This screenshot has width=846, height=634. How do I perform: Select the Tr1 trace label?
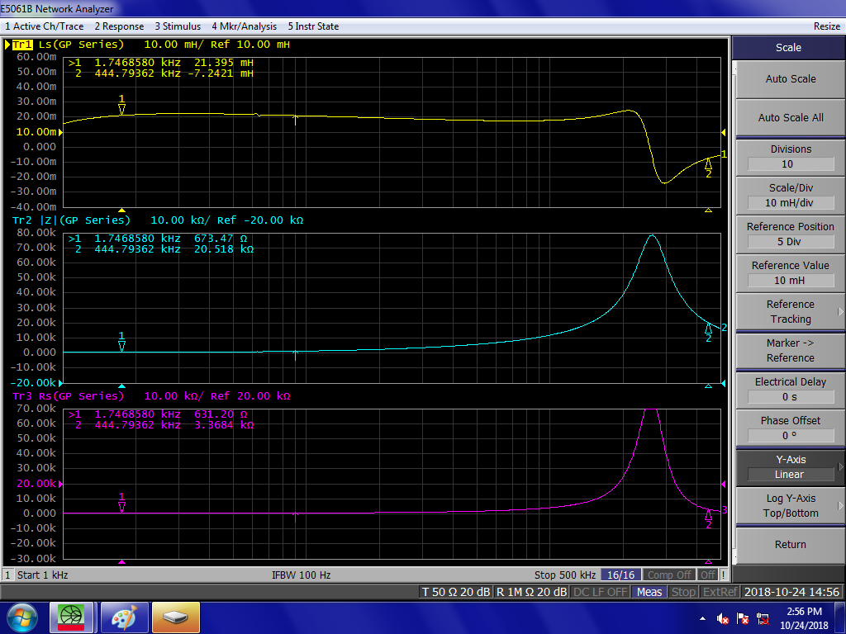22,45
